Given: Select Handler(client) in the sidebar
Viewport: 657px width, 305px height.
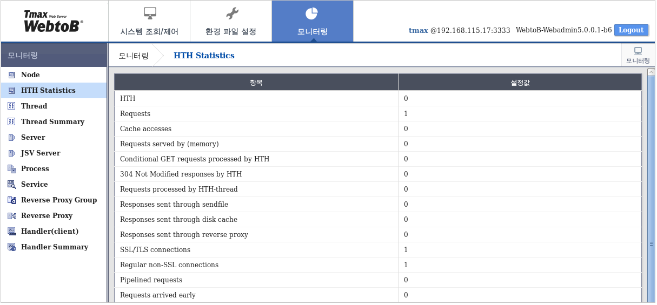Looking at the screenshot, I should tap(54, 232).
